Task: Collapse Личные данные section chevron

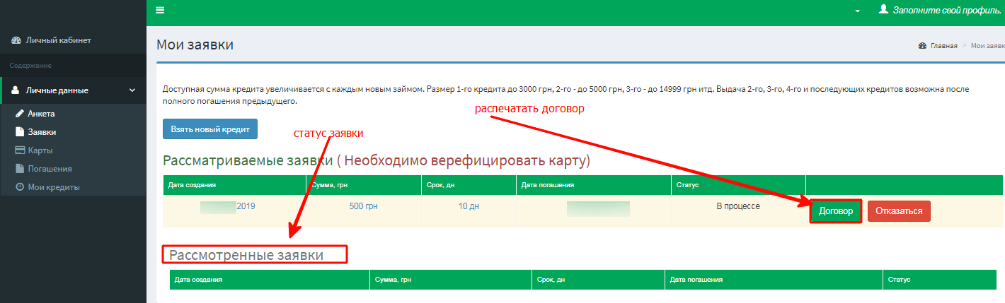Action: [132, 90]
